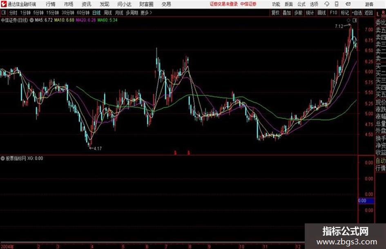Screen dimensions: 386x249
Task: Click the 画线 draw line button
Action: (x=321, y=13)
